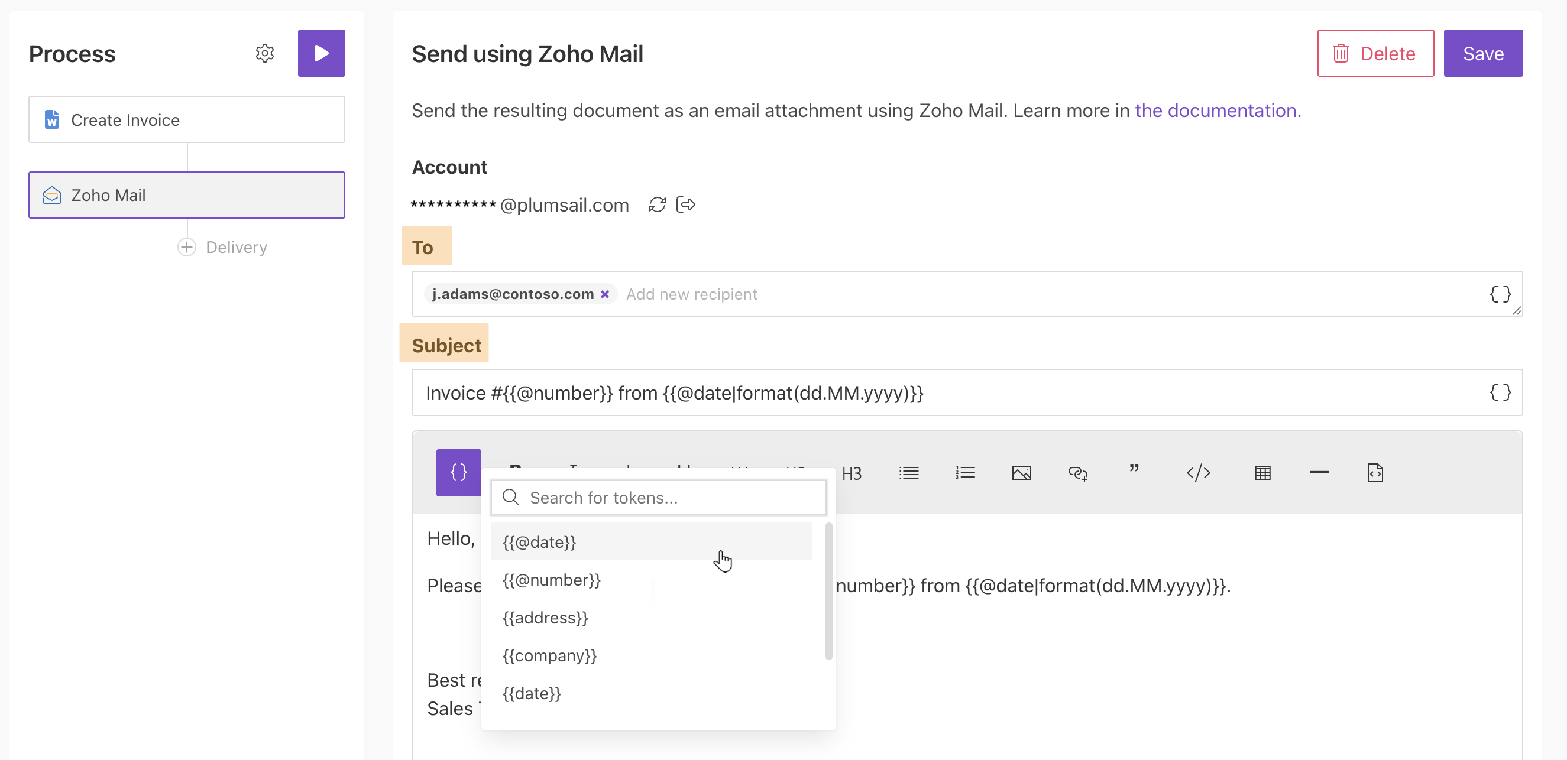Run the process with play button

(321, 54)
